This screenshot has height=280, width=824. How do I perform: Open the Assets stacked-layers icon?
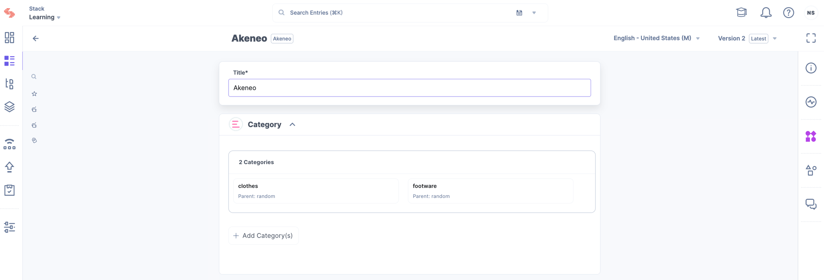pyautogui.click(x=9, y=107)
